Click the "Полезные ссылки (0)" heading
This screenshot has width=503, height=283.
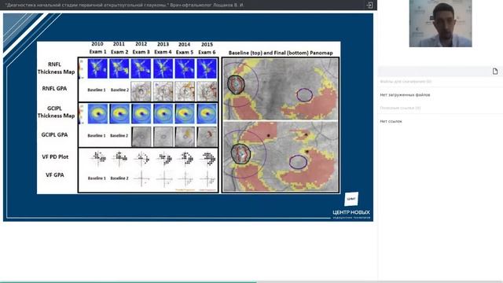400,108
